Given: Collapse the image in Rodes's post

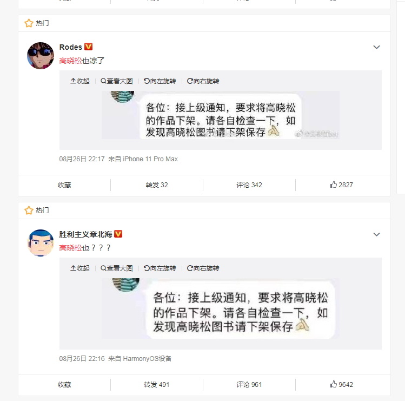Looking at the screenshot, I should pyautogui.click(x=80, y=81).
